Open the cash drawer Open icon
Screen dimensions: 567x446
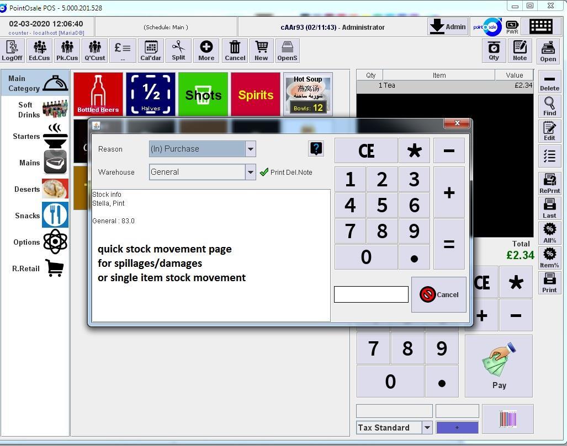[548, 52]
